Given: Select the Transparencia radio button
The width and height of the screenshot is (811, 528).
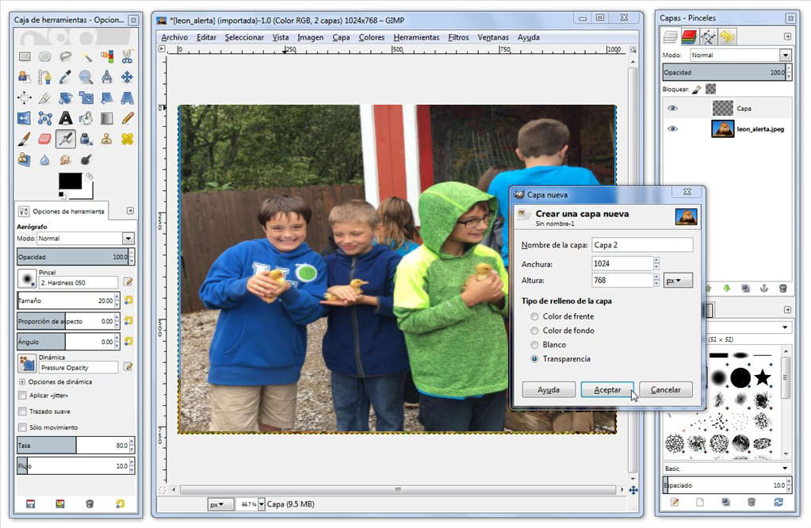Looking at the screenshot, I should [534, 359].
